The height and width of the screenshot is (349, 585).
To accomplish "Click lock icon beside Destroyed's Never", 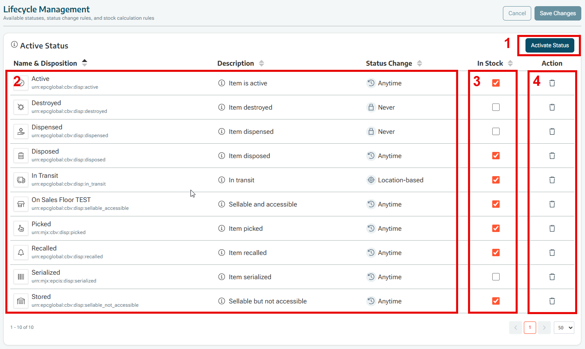I will click(x=371, y=107).
